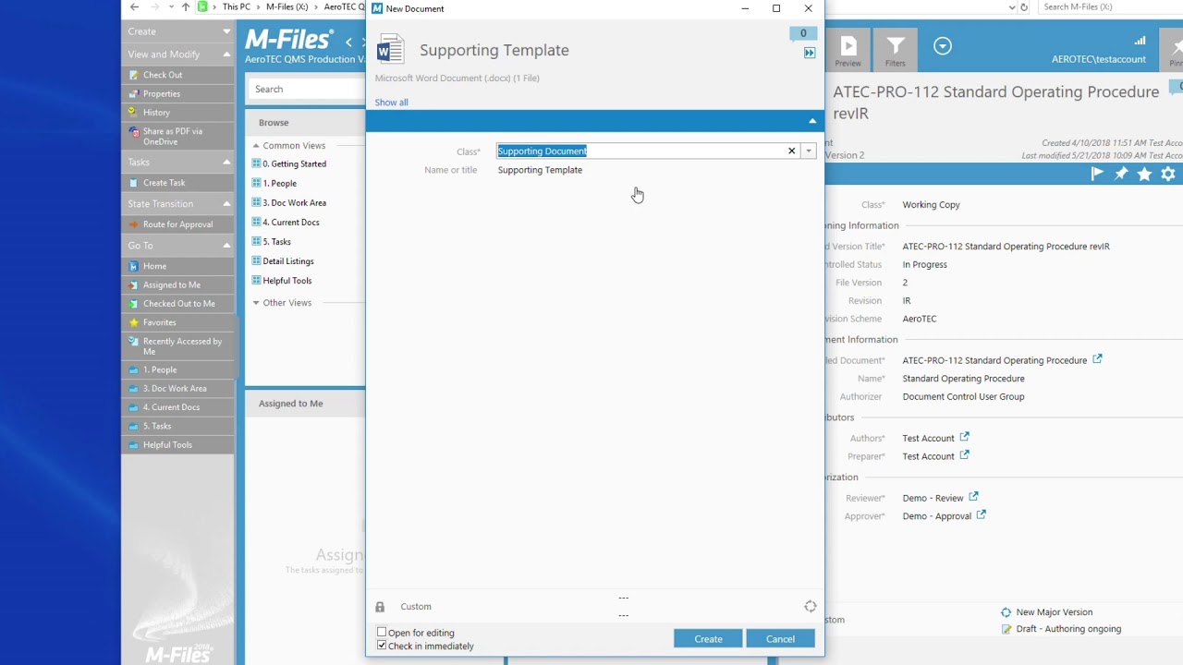The image size is (1183, 665).
Task: Expand the Create sidebar section
Action: pos(226,31)
